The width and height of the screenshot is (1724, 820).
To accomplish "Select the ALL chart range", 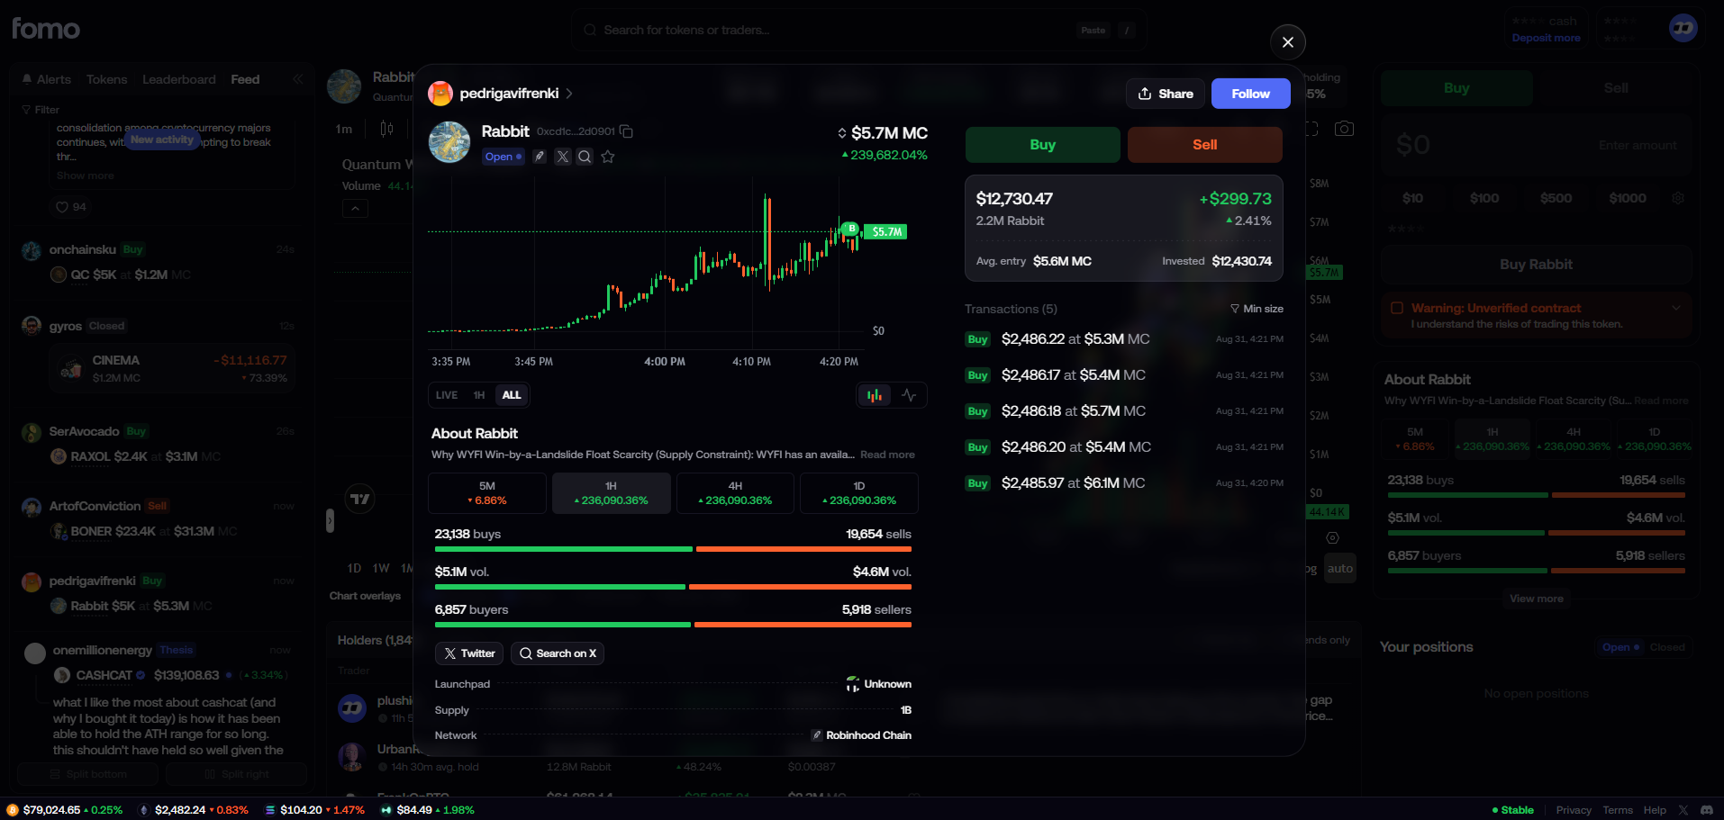I will 512,395.
